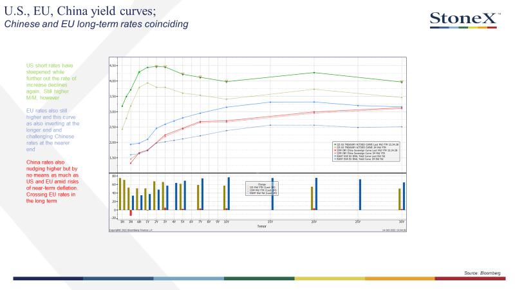Image resolution: width=515 pixels, height=290 pixels.
Task: Click the main chart legend box
Action: coord(366,151)
